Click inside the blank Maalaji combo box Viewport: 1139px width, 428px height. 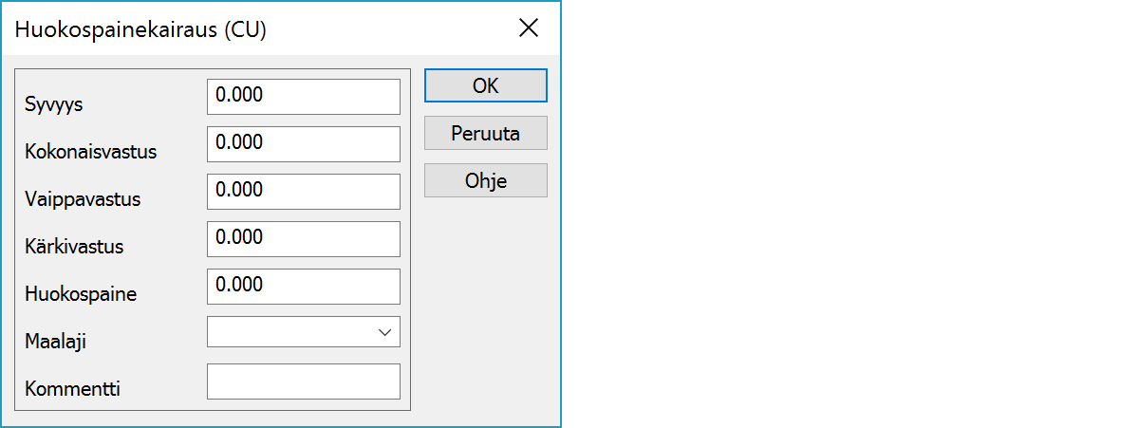pos(289,332)
